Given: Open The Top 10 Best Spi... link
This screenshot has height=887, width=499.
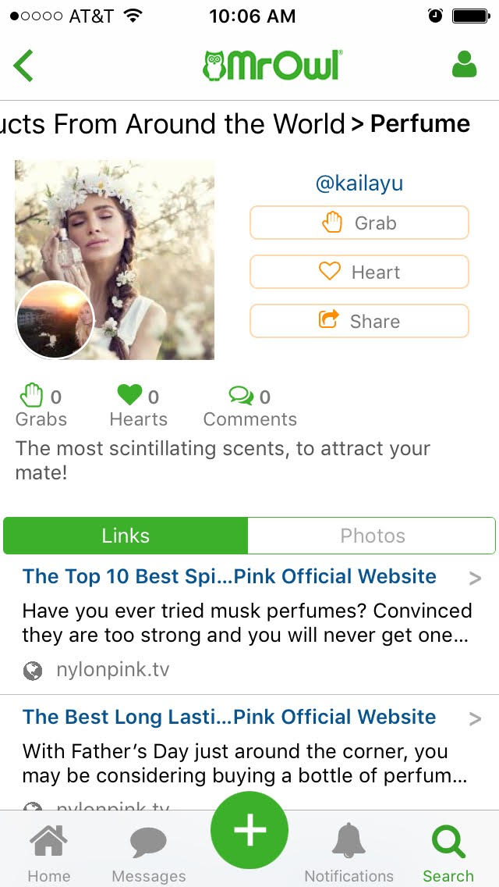Looking at the screenshot, I should [x=229, y=576].
